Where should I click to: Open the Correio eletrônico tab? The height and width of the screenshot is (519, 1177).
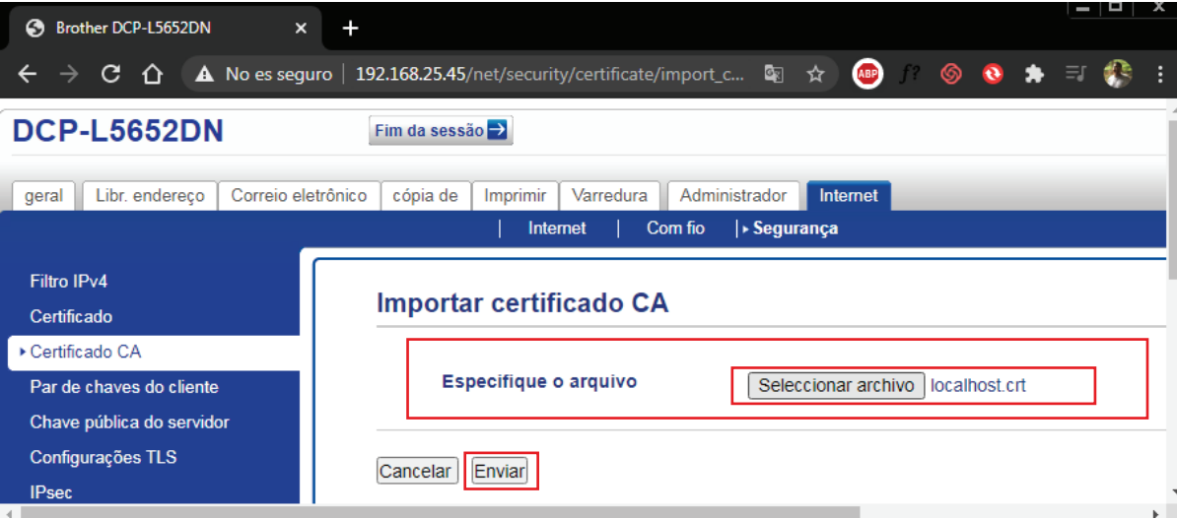click(299, 196)
